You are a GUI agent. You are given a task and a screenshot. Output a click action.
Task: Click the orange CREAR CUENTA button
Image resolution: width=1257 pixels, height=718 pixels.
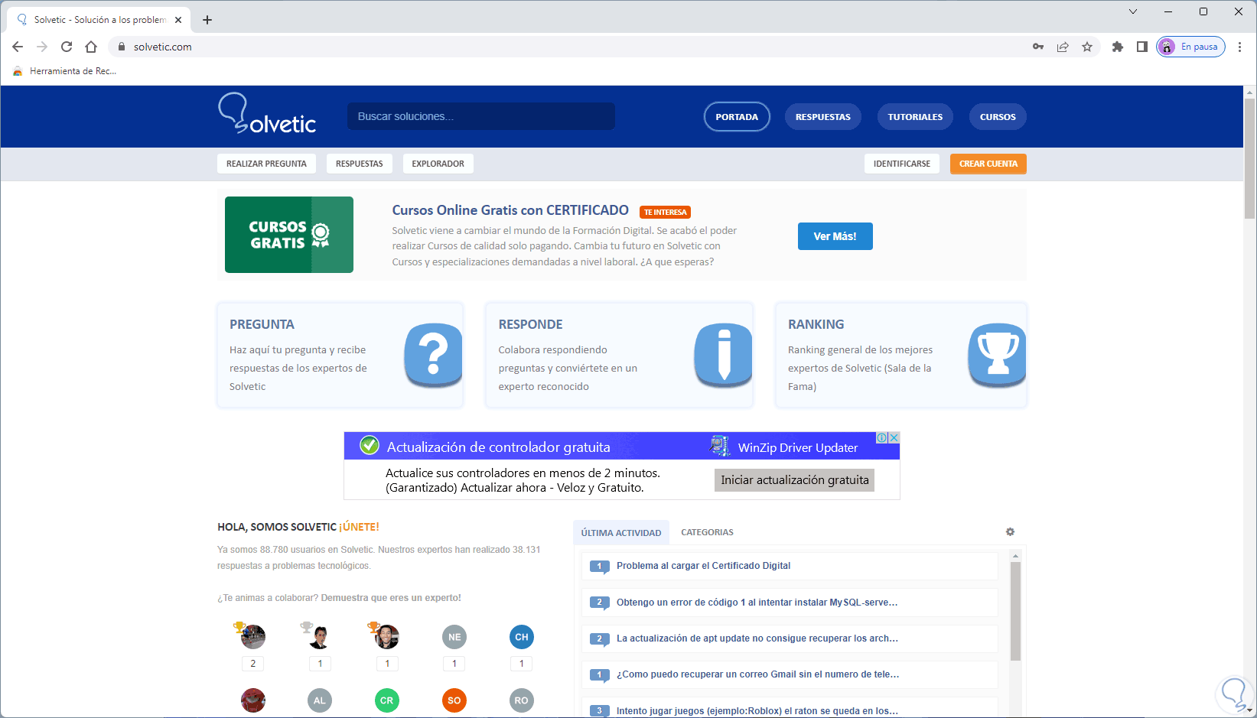click(x=988, y=164)
